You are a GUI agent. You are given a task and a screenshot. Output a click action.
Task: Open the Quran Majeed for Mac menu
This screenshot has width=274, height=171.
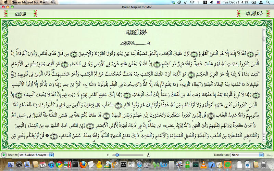click(x=29, y=2)
